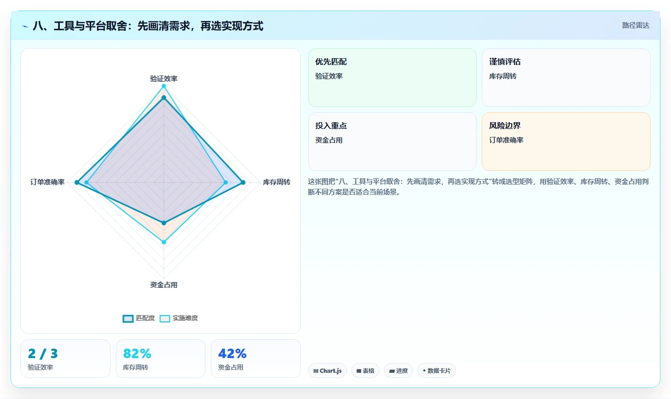671x399 pixels.
Task: Click the 库存周转 radar axis label
Action: click(x=277, y=182)
